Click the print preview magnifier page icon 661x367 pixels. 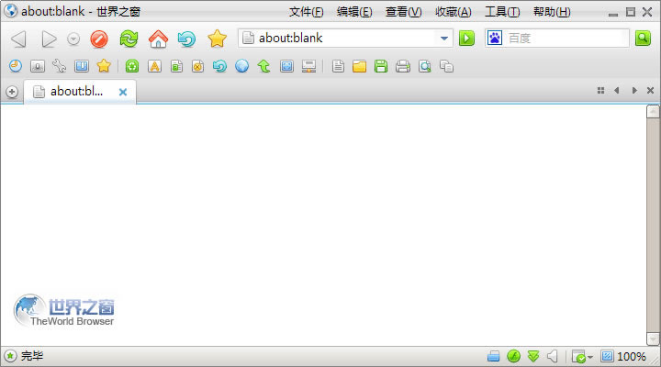coord(424,66)
